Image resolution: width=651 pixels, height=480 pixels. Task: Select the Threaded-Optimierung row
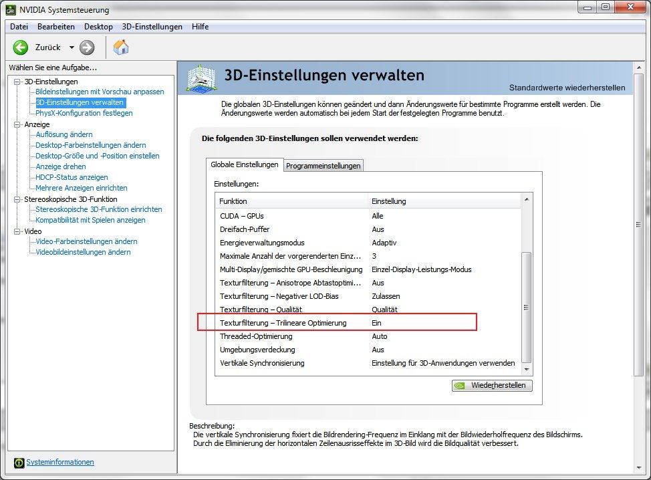pos(368,336)
